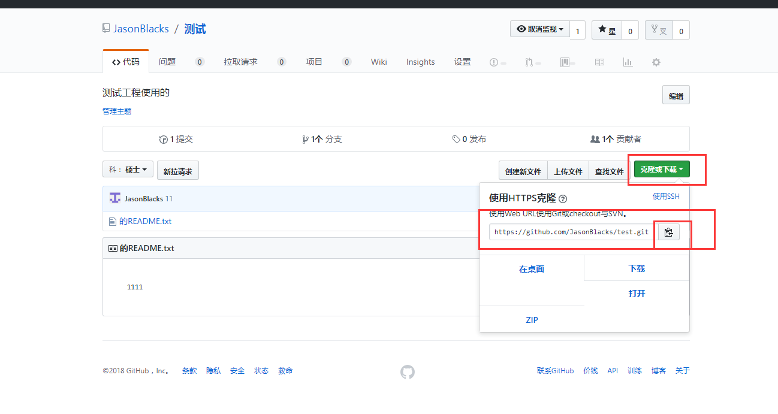
Task: Click the ZIP link in clone popup
Action: point(532,320)
